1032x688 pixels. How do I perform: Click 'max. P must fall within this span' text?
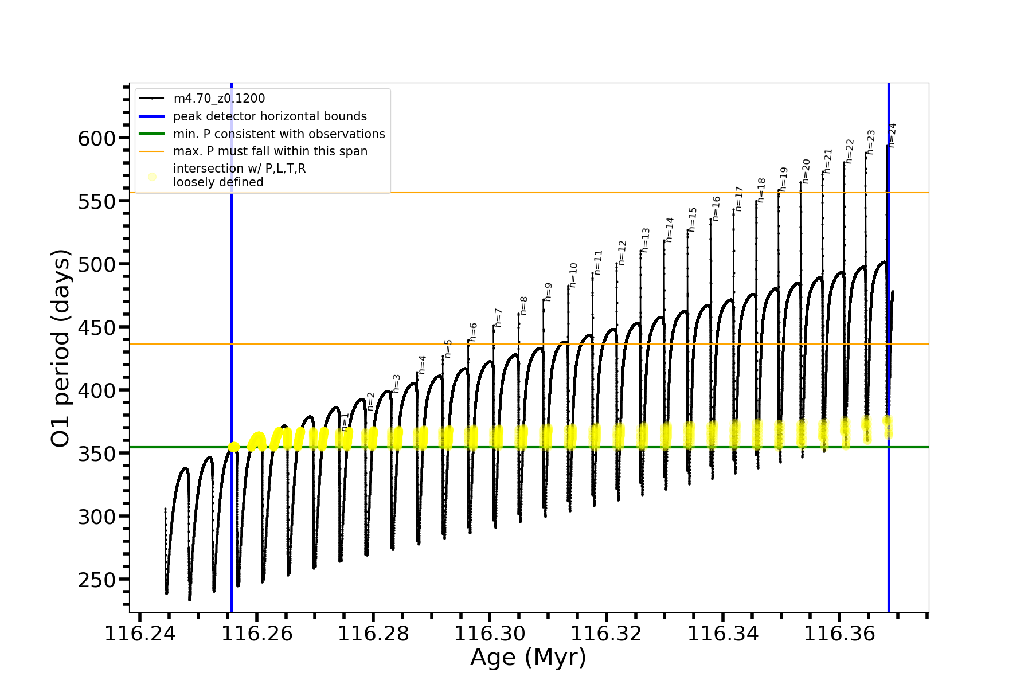point(270,151)
